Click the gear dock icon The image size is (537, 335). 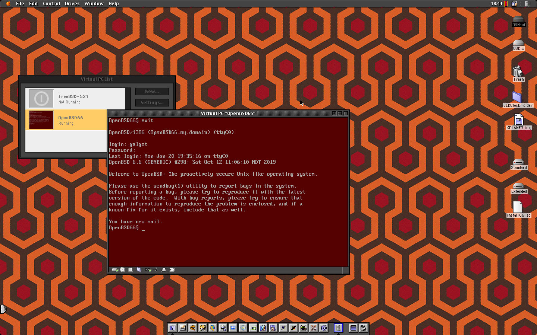[x=323, y=328]
